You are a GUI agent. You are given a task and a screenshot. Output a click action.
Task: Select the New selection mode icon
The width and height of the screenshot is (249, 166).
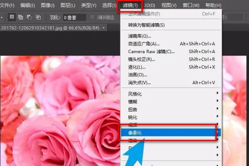(x=12, y=17)
